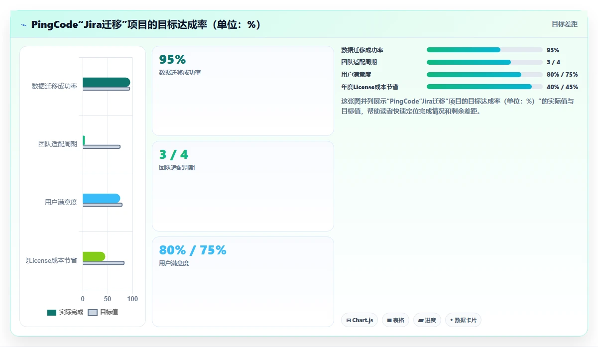This screenshot has width=598, height=347.
Task: Click the 数据迁移成功率 progress bar
Action: click(x=484, y=50)
